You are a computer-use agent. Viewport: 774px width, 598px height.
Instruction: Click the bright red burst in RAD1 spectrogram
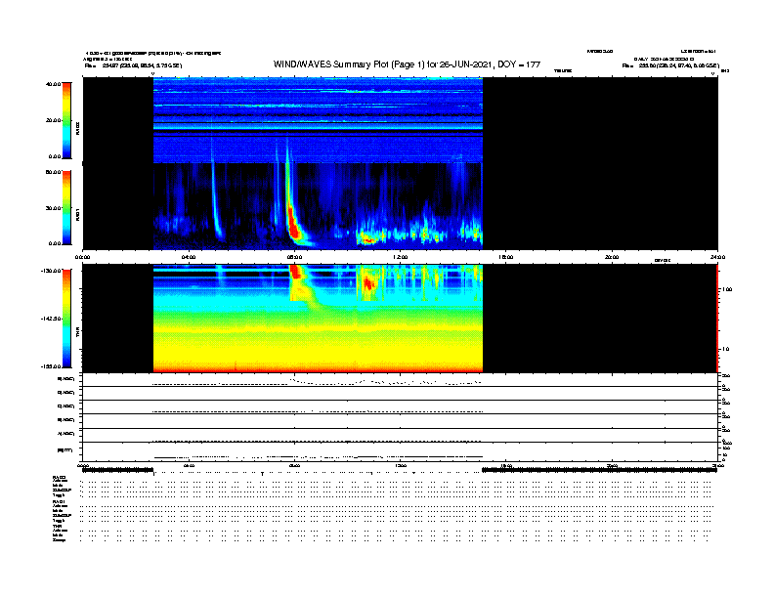click(293, 223)
